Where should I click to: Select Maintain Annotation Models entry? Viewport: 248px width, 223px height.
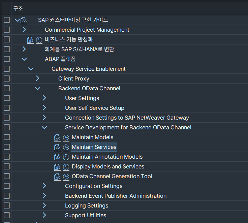click(107, 157)
